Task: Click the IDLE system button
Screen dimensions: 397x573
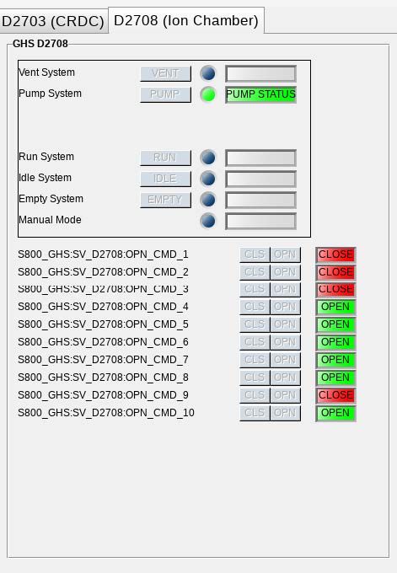Action: tap(165, 179)
